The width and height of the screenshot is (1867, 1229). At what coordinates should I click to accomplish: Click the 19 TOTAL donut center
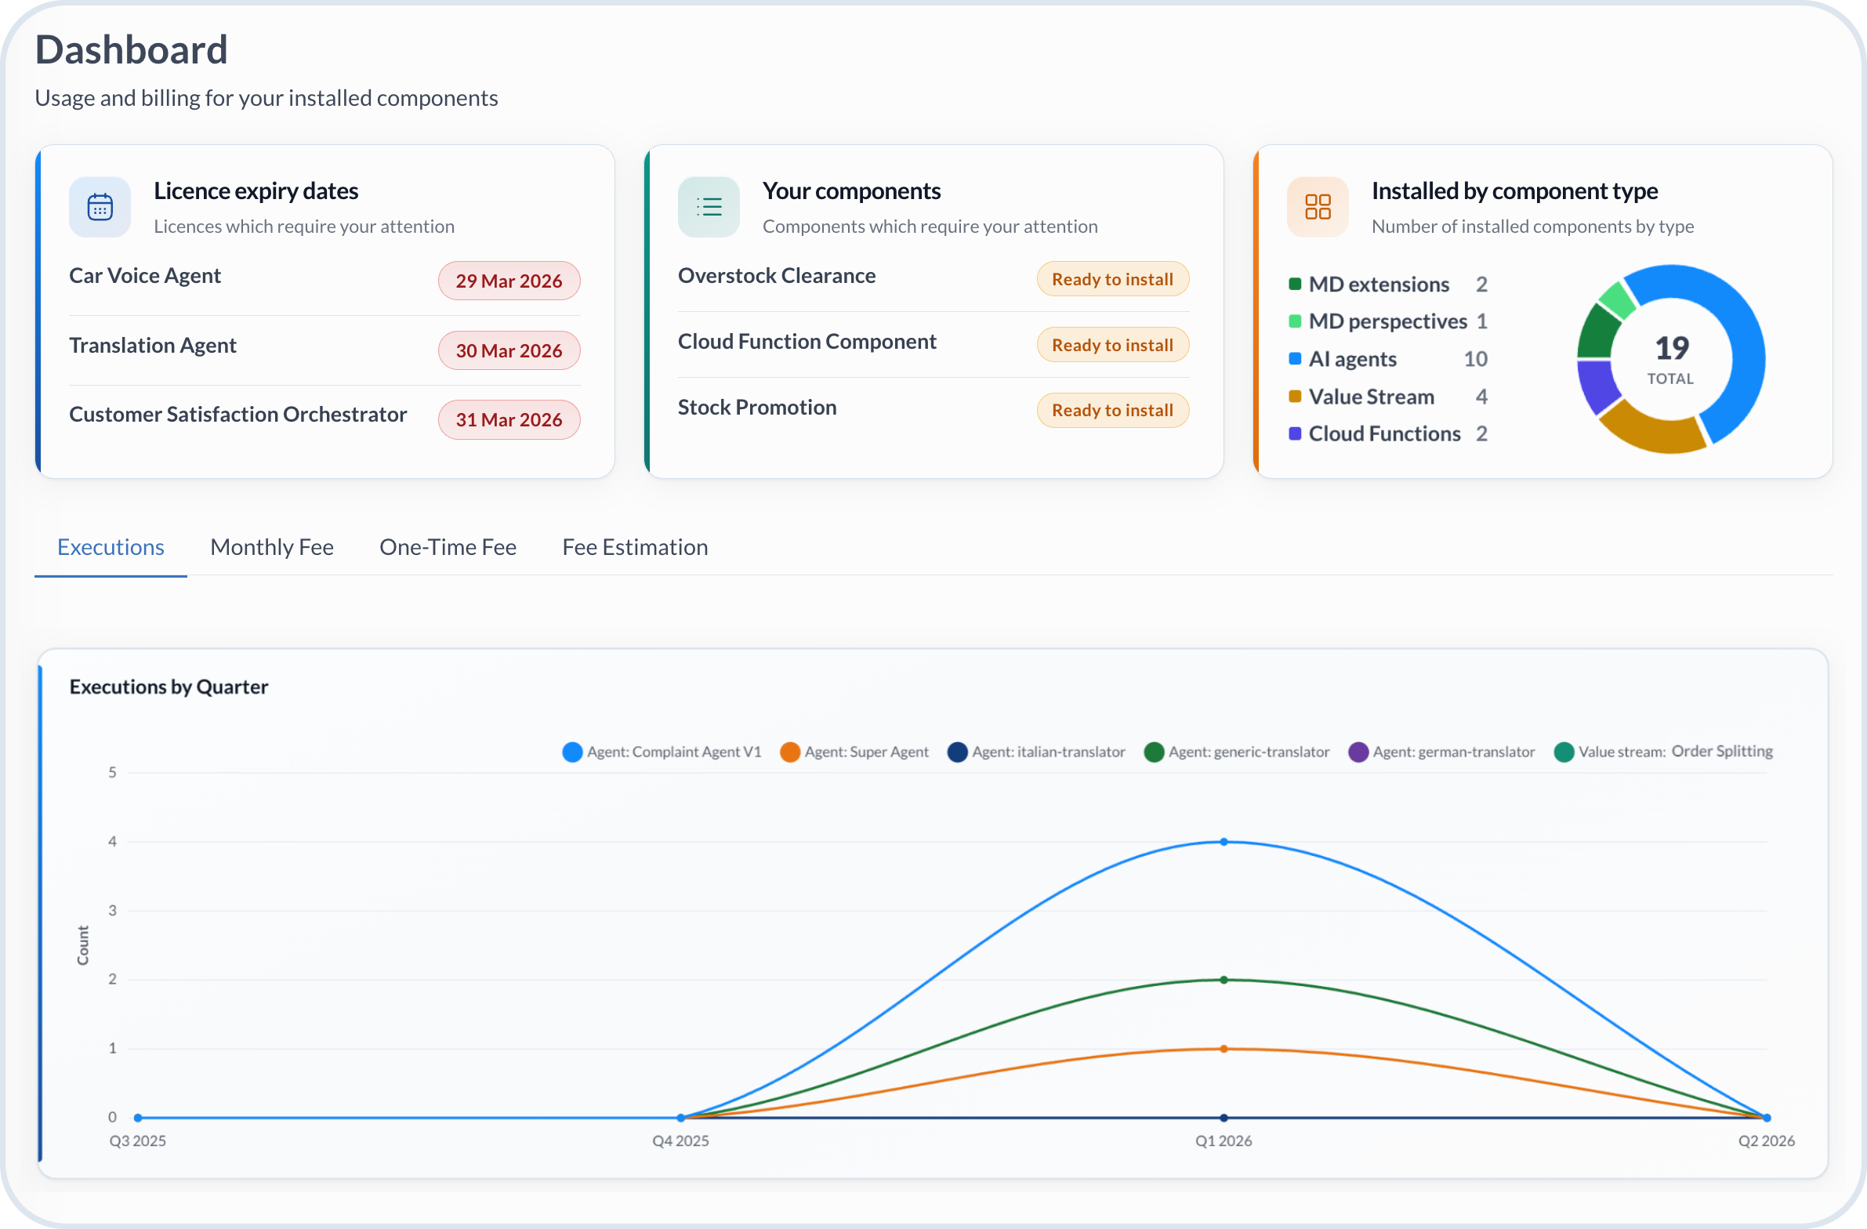click(1671, 360)
